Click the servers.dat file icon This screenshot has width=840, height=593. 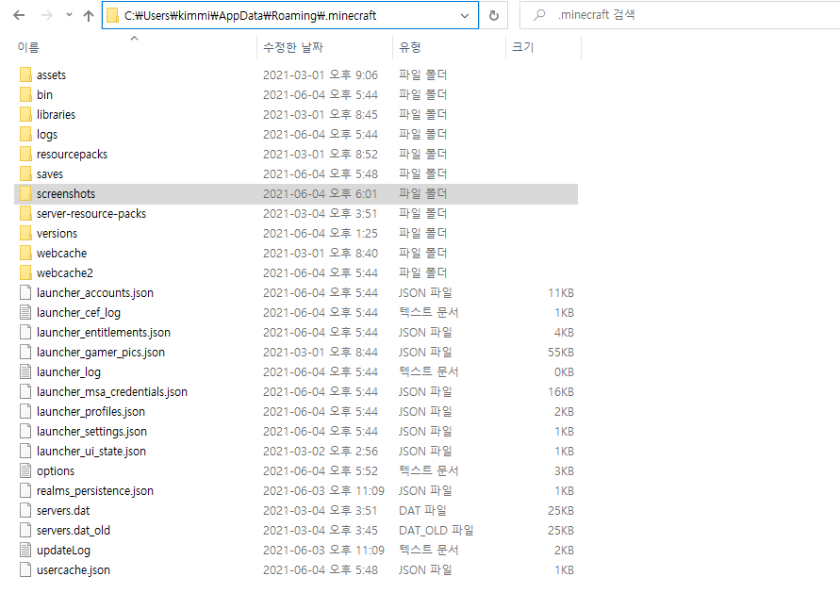pyautogui.click(x=25, y=511)
